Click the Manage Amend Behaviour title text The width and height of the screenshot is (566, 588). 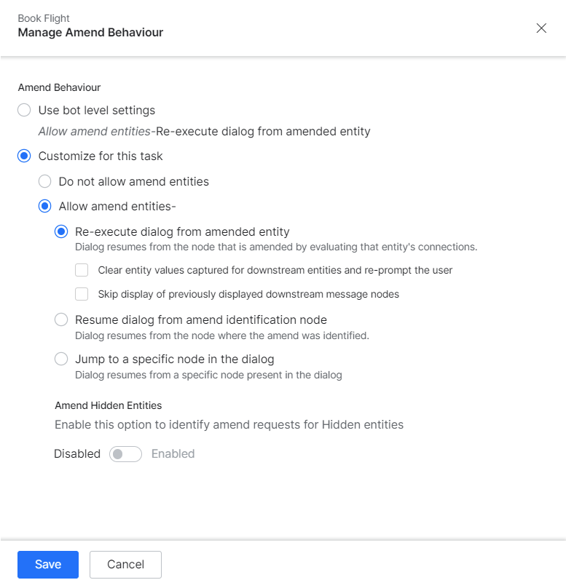click(x=90, y=33)
